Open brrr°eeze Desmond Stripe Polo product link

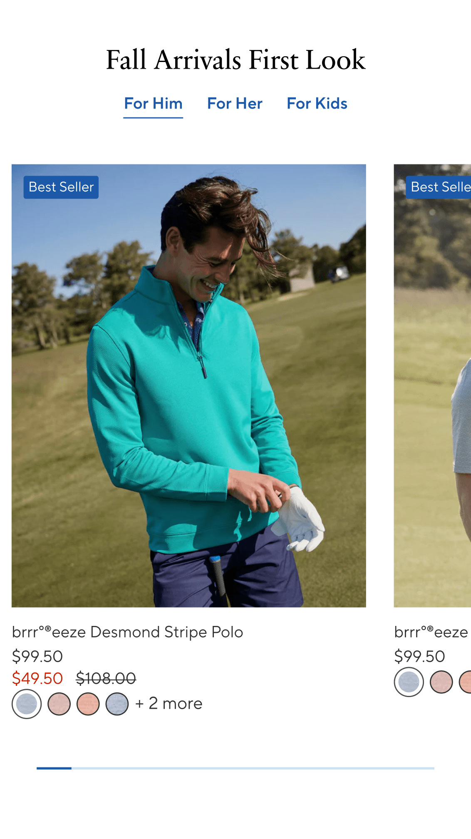[127, 632]
